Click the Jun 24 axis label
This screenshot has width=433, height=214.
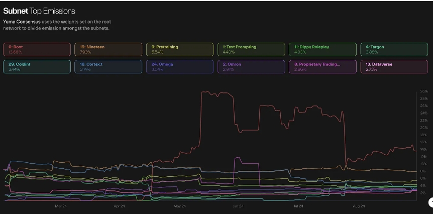coord(238,206)
